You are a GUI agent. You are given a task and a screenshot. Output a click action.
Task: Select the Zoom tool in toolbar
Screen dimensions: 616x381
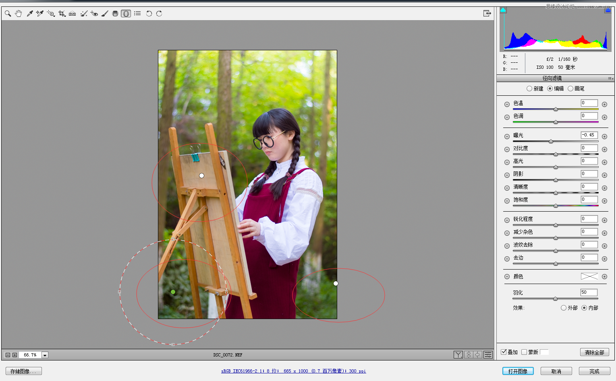8,14
